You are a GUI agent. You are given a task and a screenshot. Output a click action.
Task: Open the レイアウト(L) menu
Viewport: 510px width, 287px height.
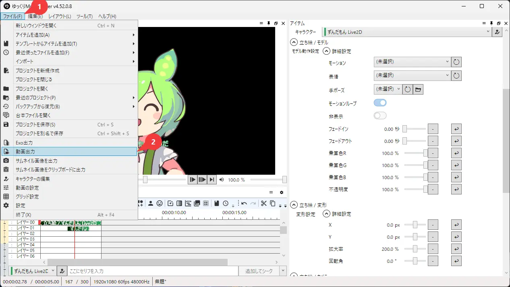coord(60,16)
